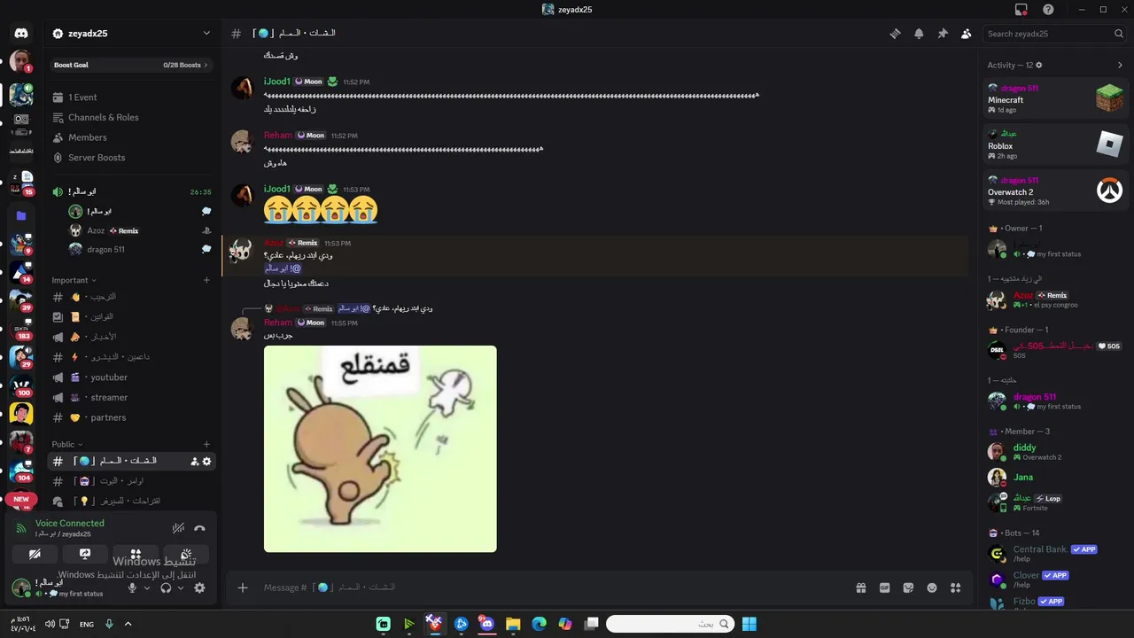Image resolution: width=1134 pixels, height=638 pixels.
Task: Add channel to Important category
Action: coord(206,280)
